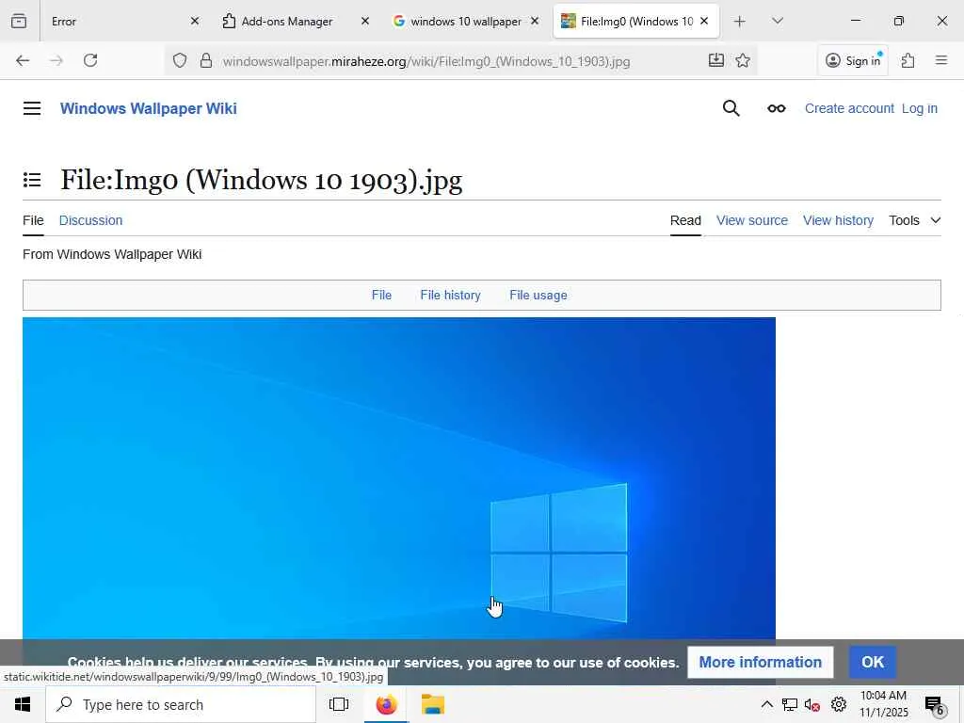The image size is (964, 723).
Task: Click More information cookie button
Action: (760, 662)
